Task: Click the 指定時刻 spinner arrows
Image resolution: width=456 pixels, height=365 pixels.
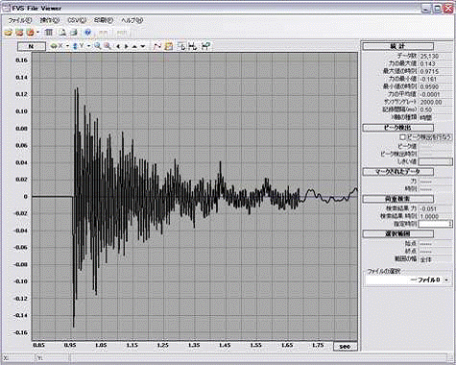Action: [451, 224]
